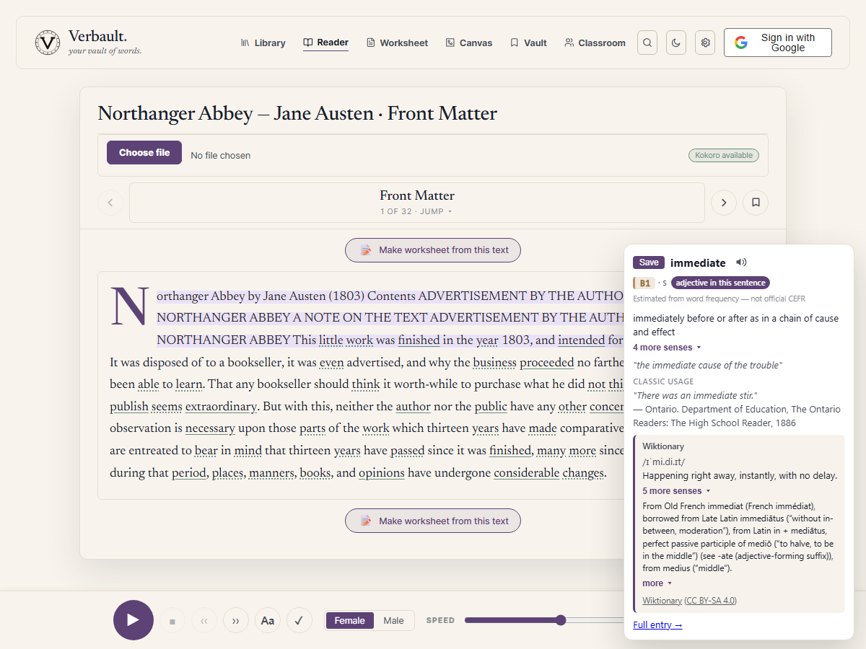Open the CC BY-SA 4.0 license link
This screenshot has height=649, width=866.
[711, 601]
